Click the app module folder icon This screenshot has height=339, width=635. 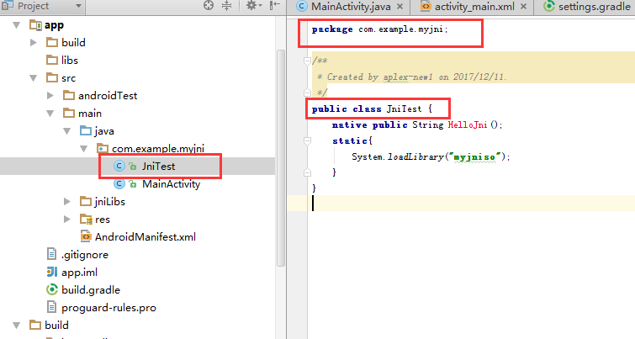pos(35,25)
